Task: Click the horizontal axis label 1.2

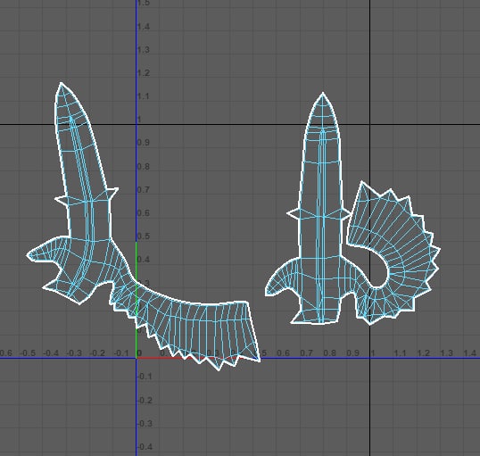Action: coord(424,353)
